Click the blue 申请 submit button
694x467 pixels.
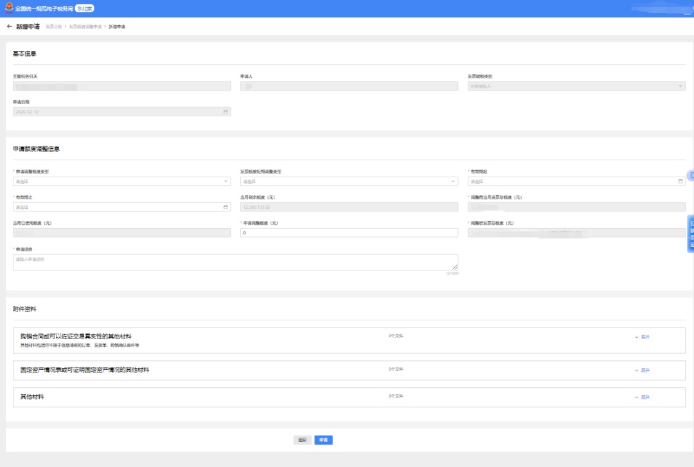coord(323,440)
